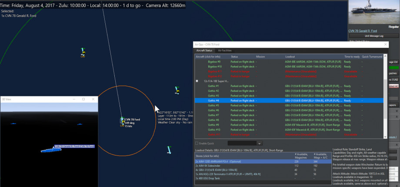The image size is (400, 187).
Task: Click scroll down arrow in aircraft list
Action: point(385,137)
